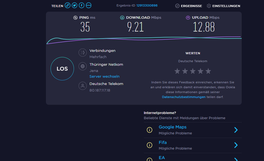Give Deutsche Telekom a three-star rating
Screen dimensions: 264x161
coord(193,71)
